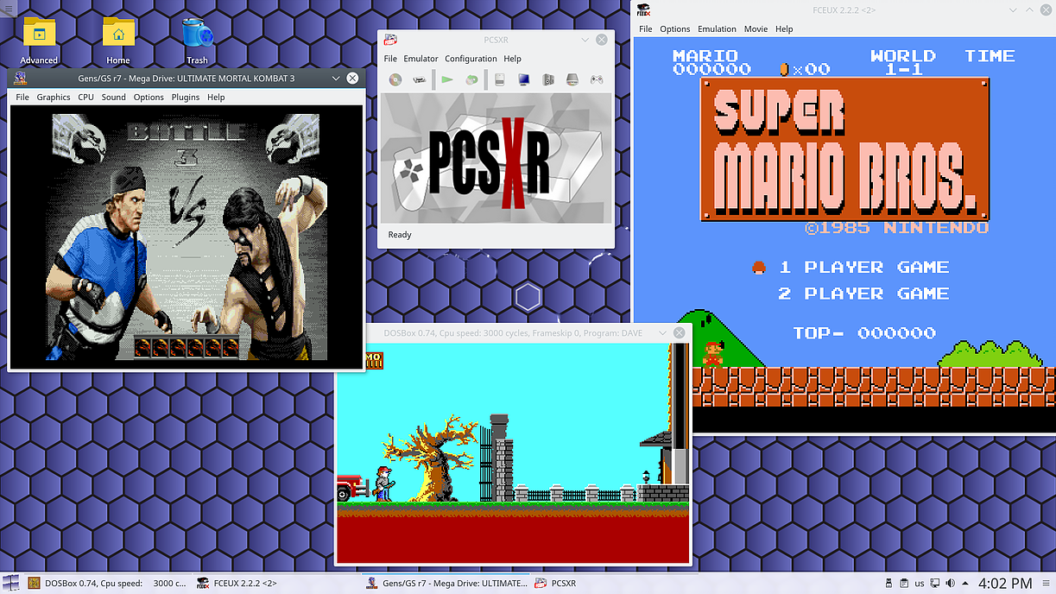
Task: Click 'TOP- 000000' text in FCEUX
Action: tap(864, 333)
